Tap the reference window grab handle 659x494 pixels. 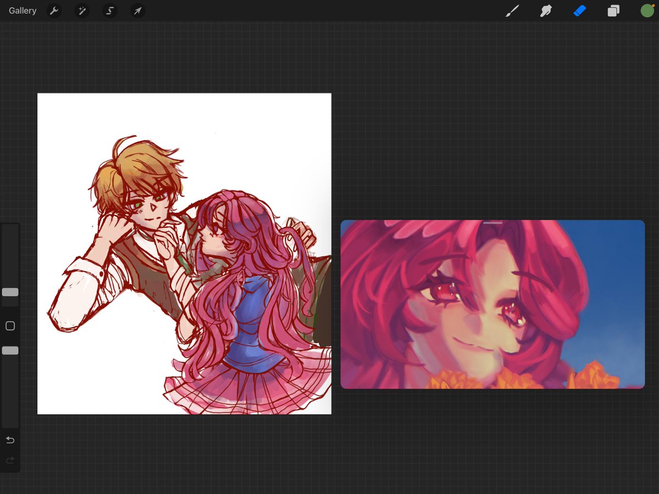[493, 223]
